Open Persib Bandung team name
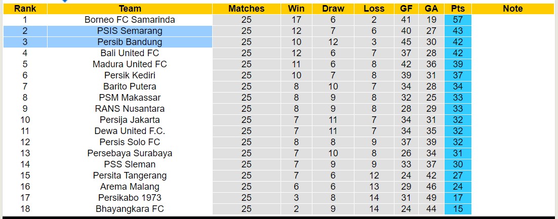 click(130, 42)
